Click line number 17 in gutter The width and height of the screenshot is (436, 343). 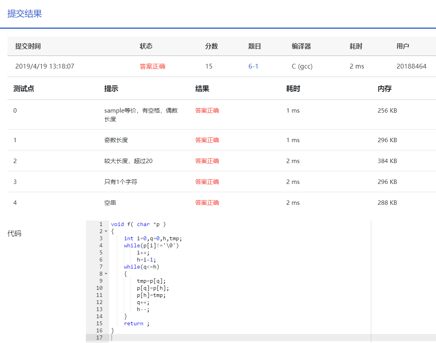[99, 337]
